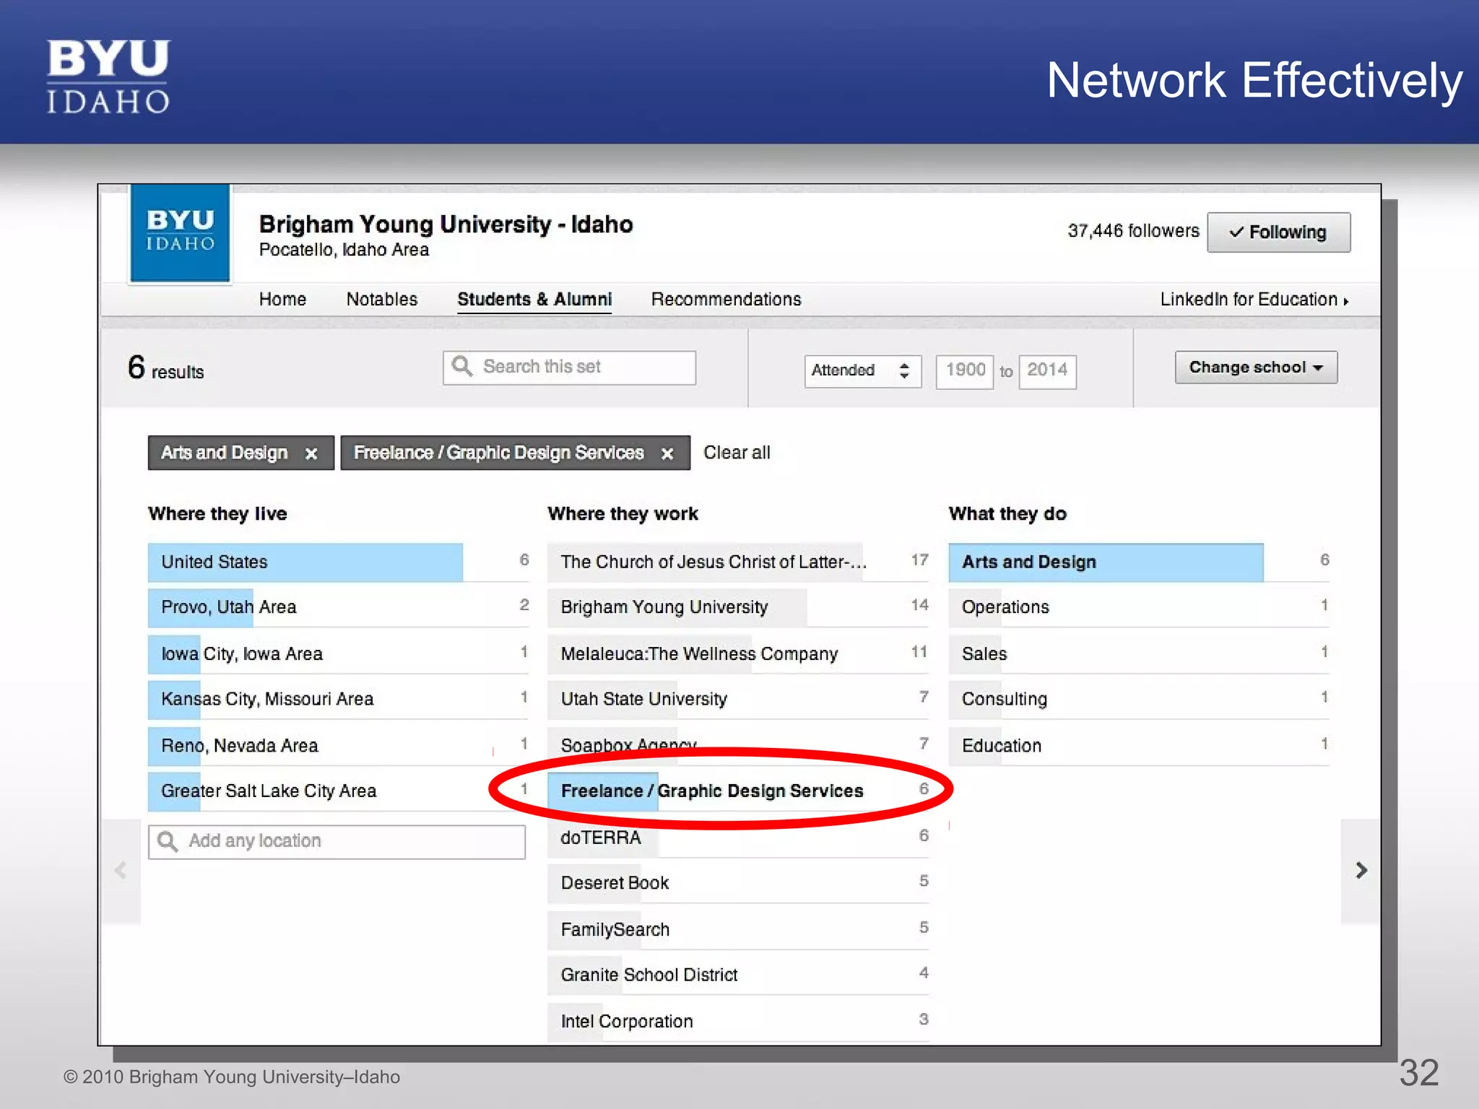Click the Following button
The height and width of the screenshot is (1109, 1479).
[x=1278, y=232]
